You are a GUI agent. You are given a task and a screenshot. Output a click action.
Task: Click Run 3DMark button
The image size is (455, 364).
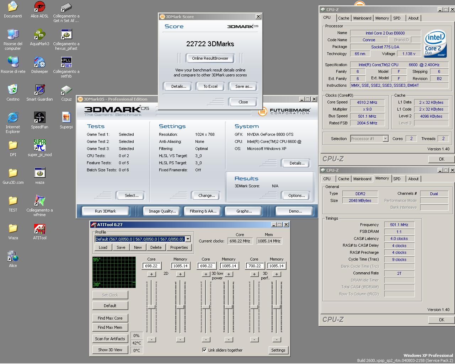pyautogui.click(x=105, y=211)
